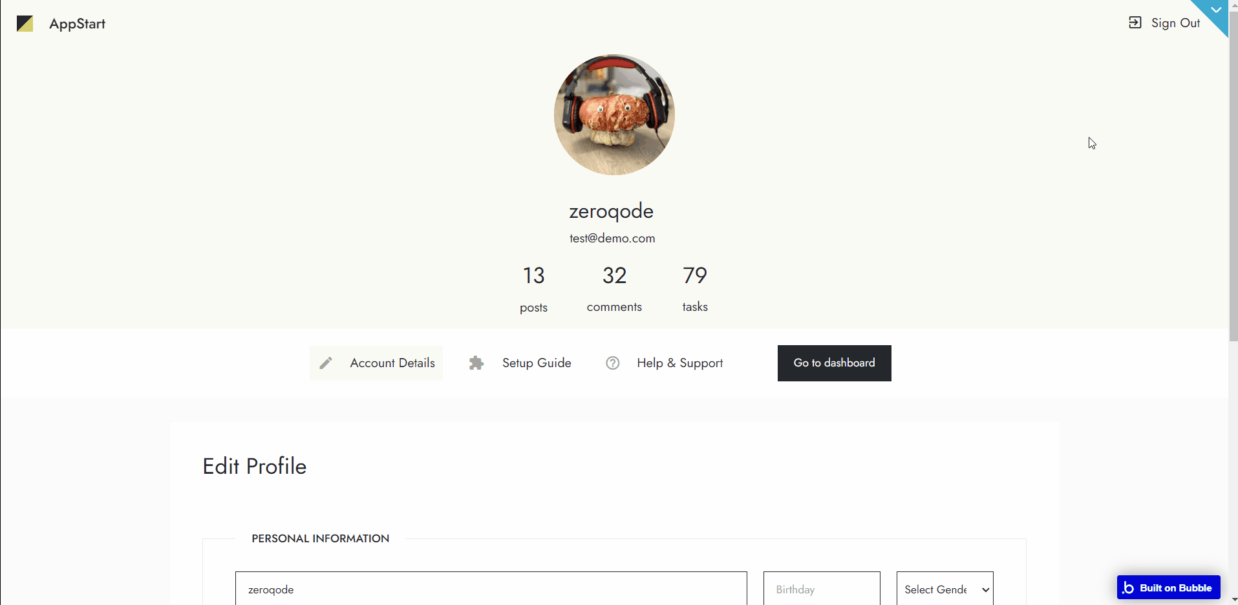Click the mushroom profile avatar image
The height and width of the screenshot is (605, 1238).
click(614, 115)
